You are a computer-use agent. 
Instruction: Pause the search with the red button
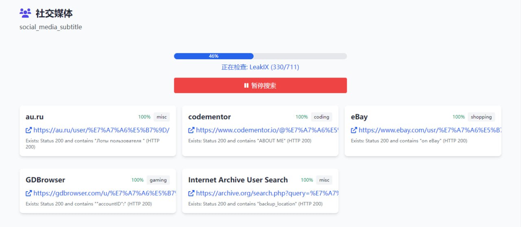pos(260,85)
